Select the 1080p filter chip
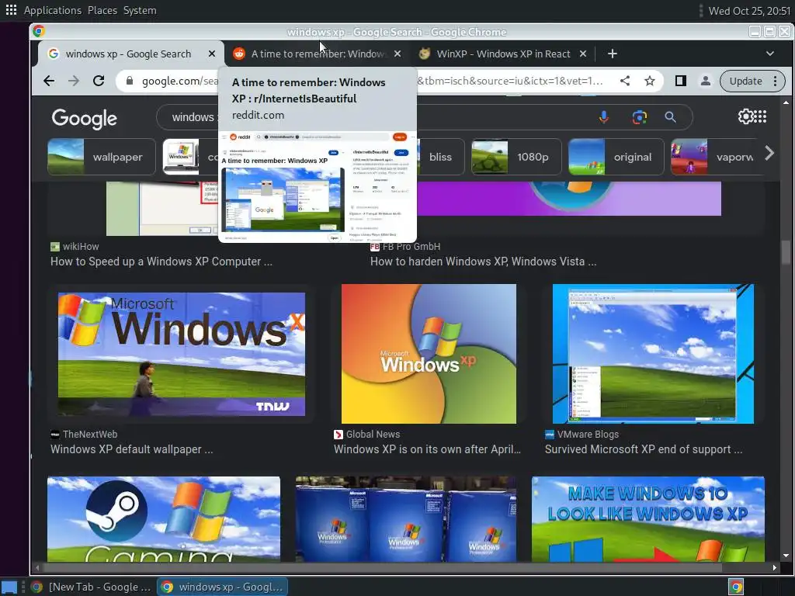The image size is (795, 596). pos(516,157)
